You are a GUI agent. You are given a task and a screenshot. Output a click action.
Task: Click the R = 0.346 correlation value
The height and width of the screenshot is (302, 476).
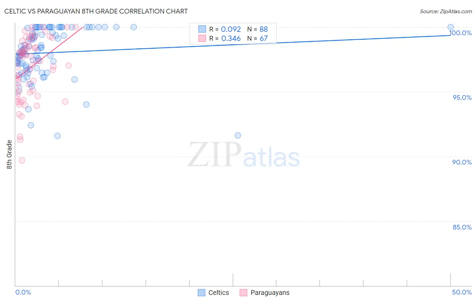225,38
